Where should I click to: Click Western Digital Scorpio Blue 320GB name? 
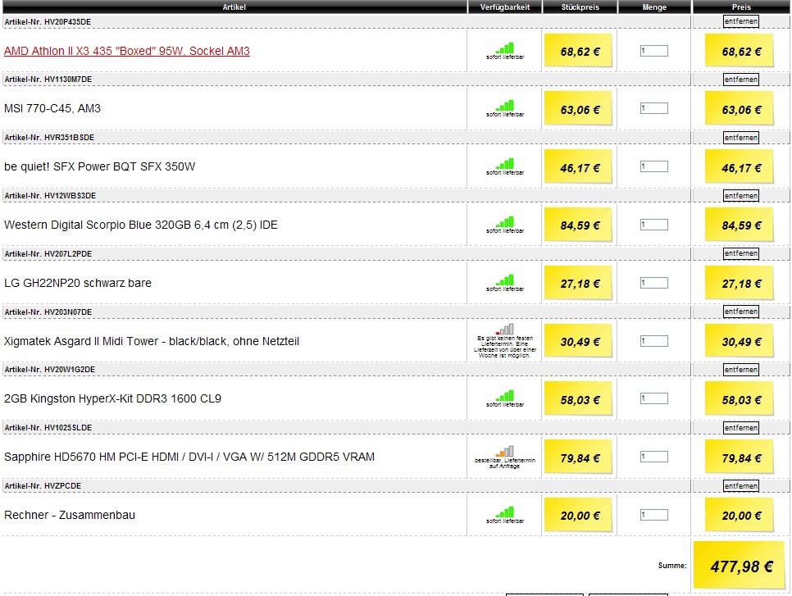point(141,225)
